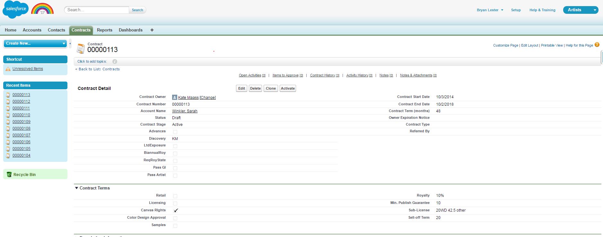Image resolution: width=603 pixels, height=237 pixels.
Task: Click the contract icon beside 00000112
Action: pos(8,101)
